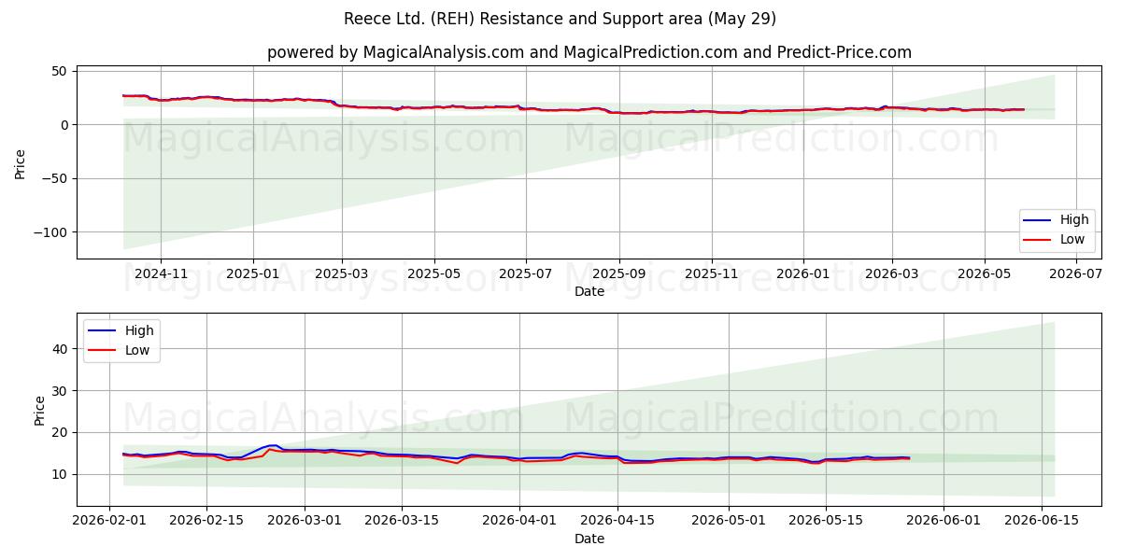Click the '2025-11' tick label on top chart
1121x560 pixels.
[x=711, y=273]
